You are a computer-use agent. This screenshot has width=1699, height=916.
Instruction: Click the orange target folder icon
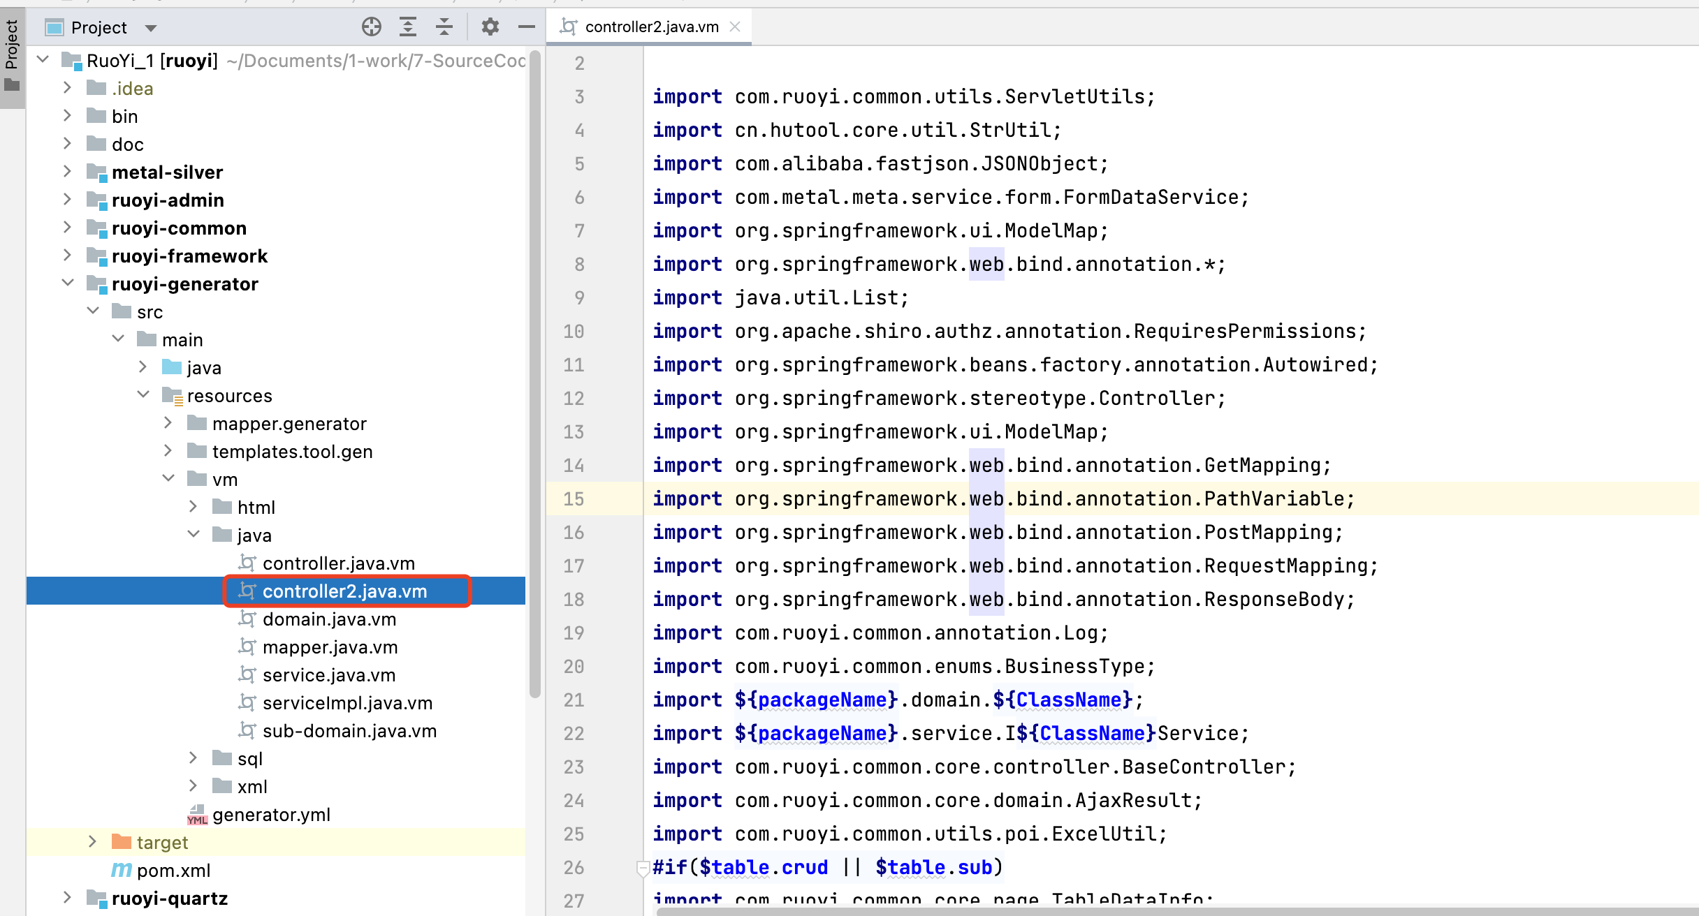[122, 842]
